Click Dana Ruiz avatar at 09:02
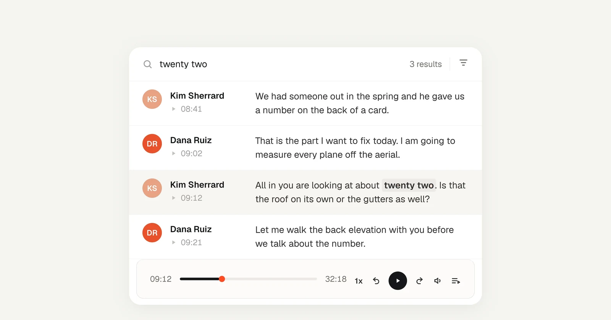The image size is (611, 320). point(152,144)
